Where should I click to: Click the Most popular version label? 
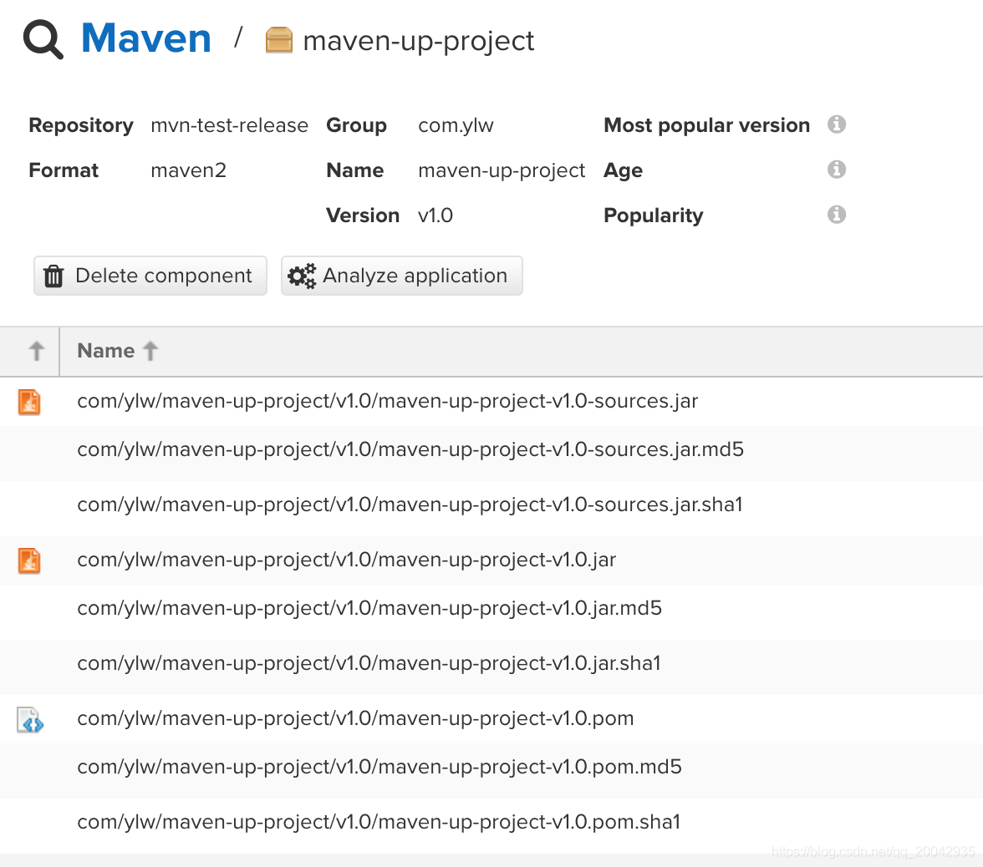[706, 125]
